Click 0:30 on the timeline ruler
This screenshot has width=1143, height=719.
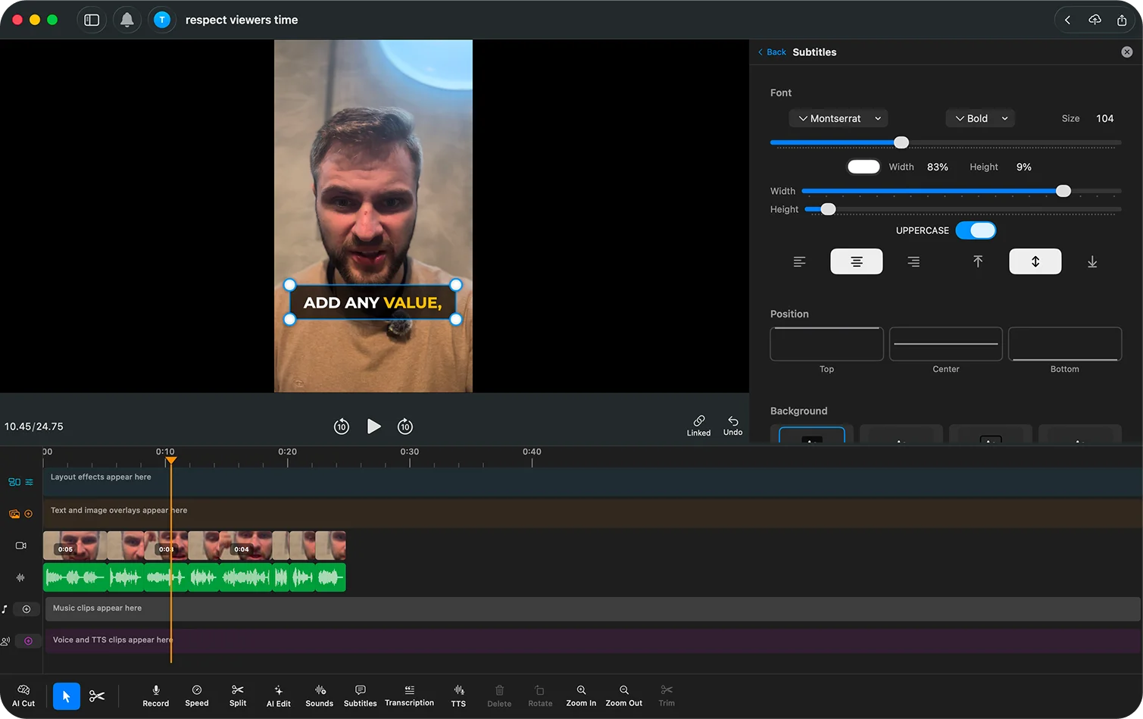410,452
